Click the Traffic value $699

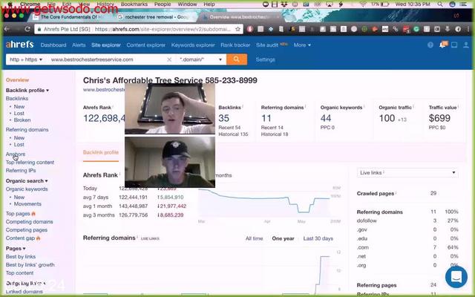pyautogui.click(x=439, y=118)
